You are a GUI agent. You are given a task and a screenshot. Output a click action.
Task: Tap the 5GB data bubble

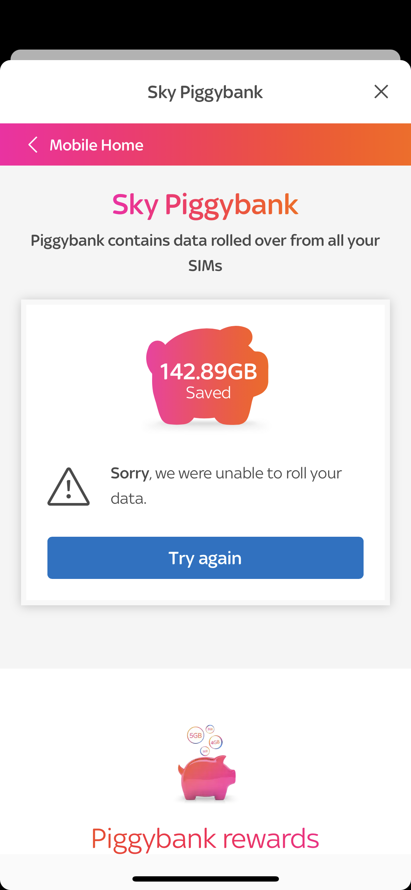pyautogui.click(x=195, y=735)
